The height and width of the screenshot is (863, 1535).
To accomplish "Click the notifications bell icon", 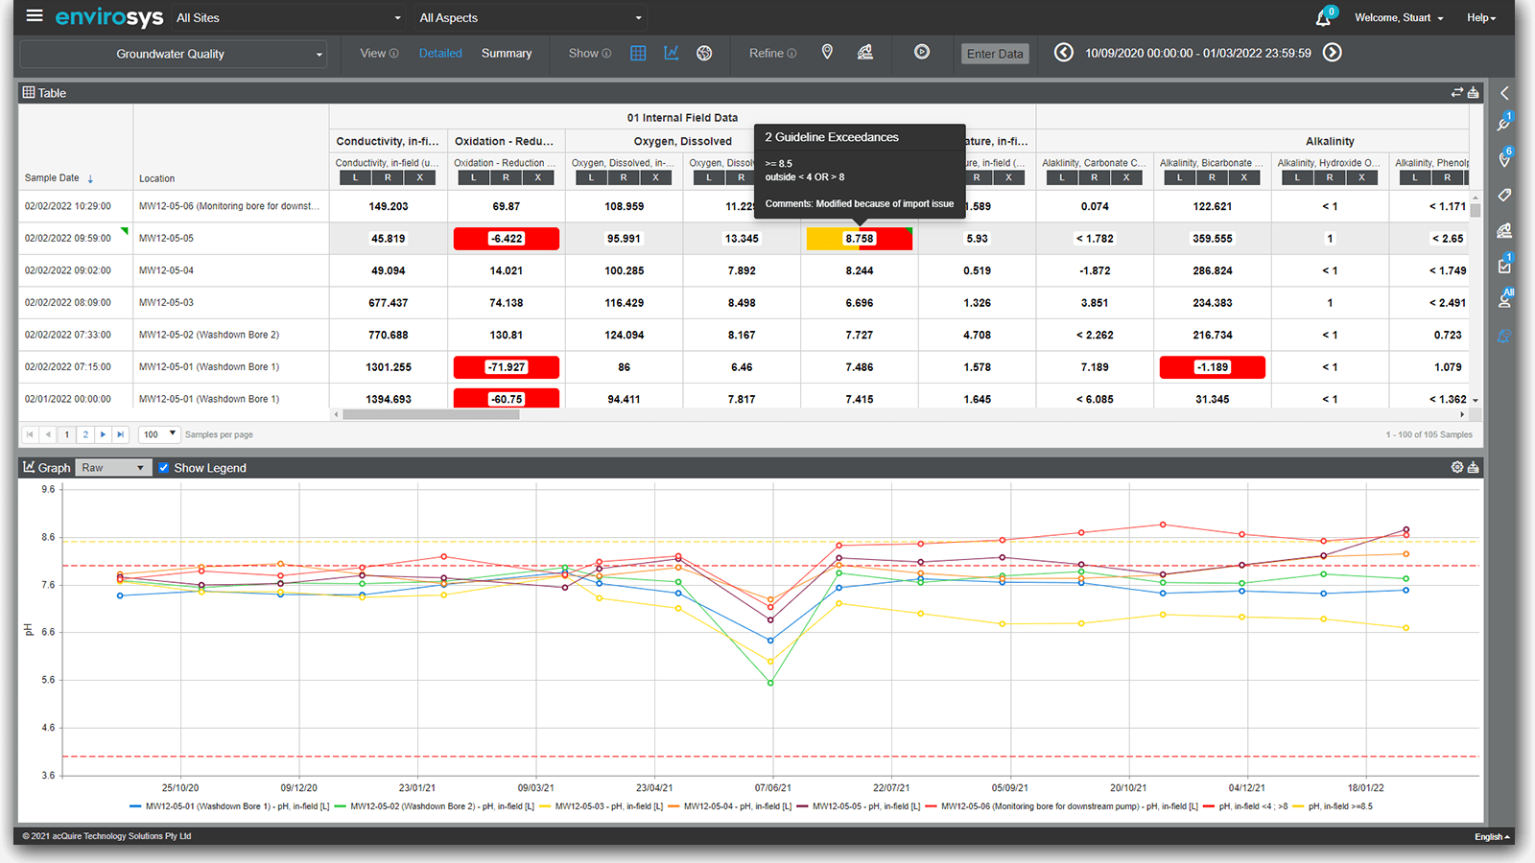I will (1324, 17).
